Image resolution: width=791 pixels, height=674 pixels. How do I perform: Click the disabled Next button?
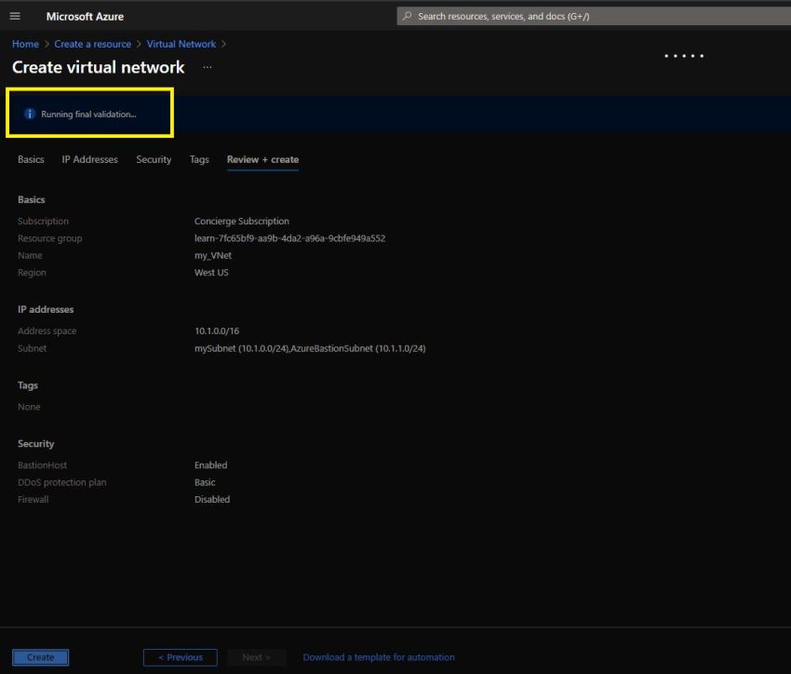tap(257, 656)
